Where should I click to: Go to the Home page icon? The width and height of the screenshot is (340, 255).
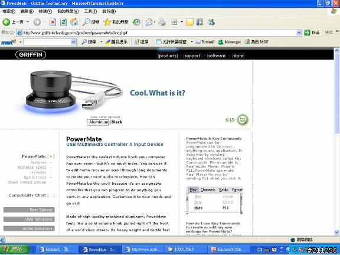[74, 22]
